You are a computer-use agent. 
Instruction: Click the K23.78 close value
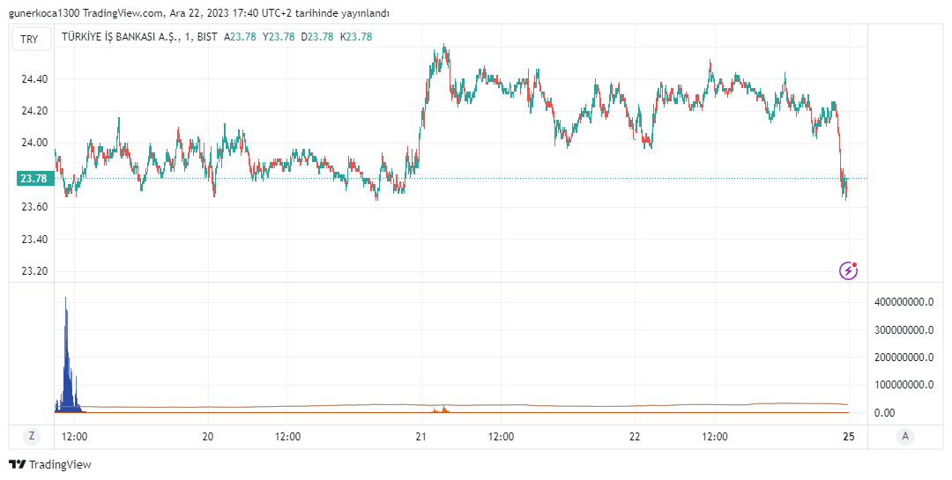point(355,37)
